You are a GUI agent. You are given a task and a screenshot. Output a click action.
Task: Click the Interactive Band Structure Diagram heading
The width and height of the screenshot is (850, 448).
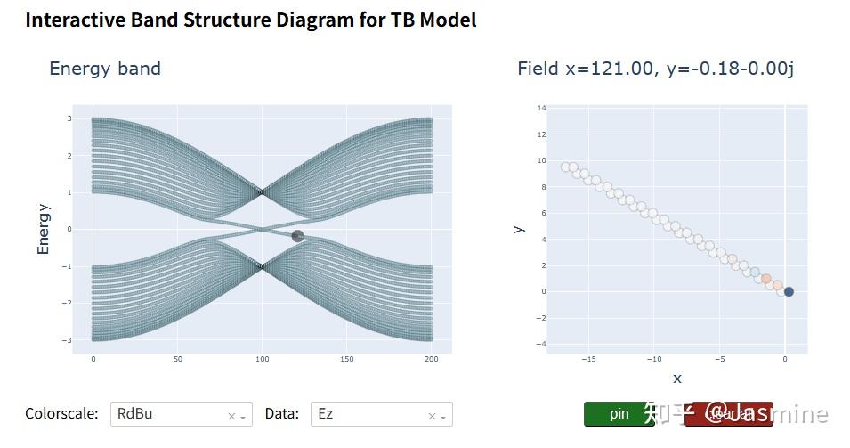pyautogui.click(x=251, y=20)
